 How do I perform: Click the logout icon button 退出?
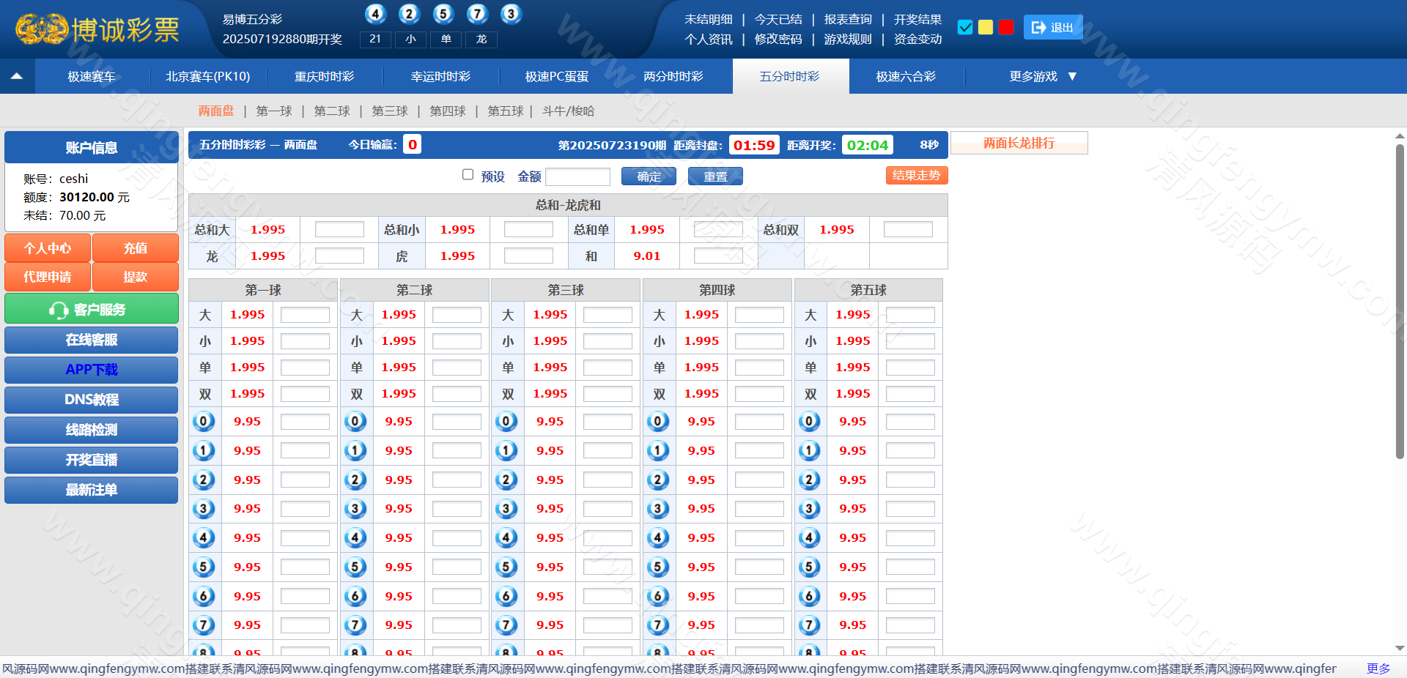click(x=1052, y=28)
